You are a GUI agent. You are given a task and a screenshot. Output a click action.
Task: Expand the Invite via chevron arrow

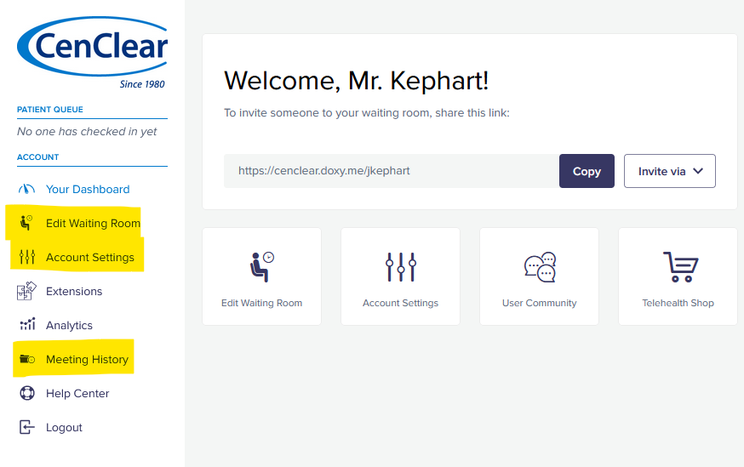point(698,171)
